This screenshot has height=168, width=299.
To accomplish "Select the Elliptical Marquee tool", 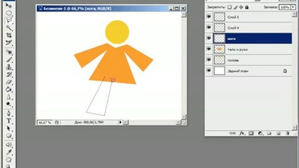I will click(8, 13).
